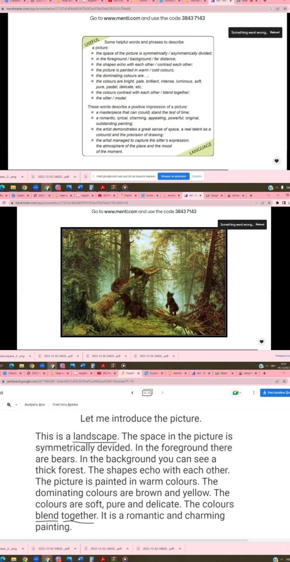Viewport: 290px width, 562px height.
Task: Click share-page icon in Jamboard address bar
Action: click(277, 381)
